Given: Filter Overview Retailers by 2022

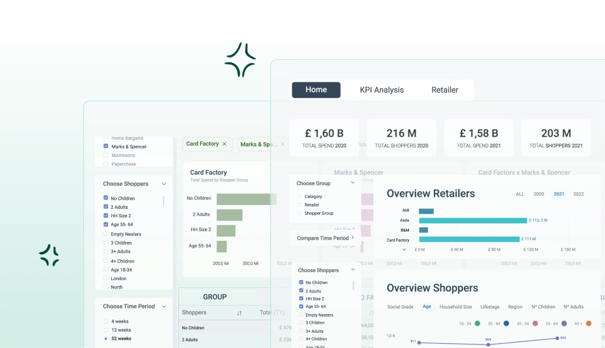Looking at the screenshot, I should point(578,194).
